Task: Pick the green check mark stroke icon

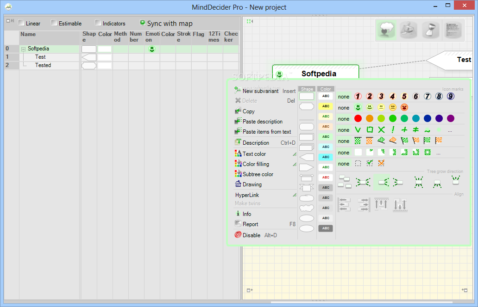Action: 358,130
